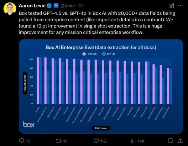Click the Box affiliation badge beside the name
Screen dimensions: 188x146
(56, 6)
